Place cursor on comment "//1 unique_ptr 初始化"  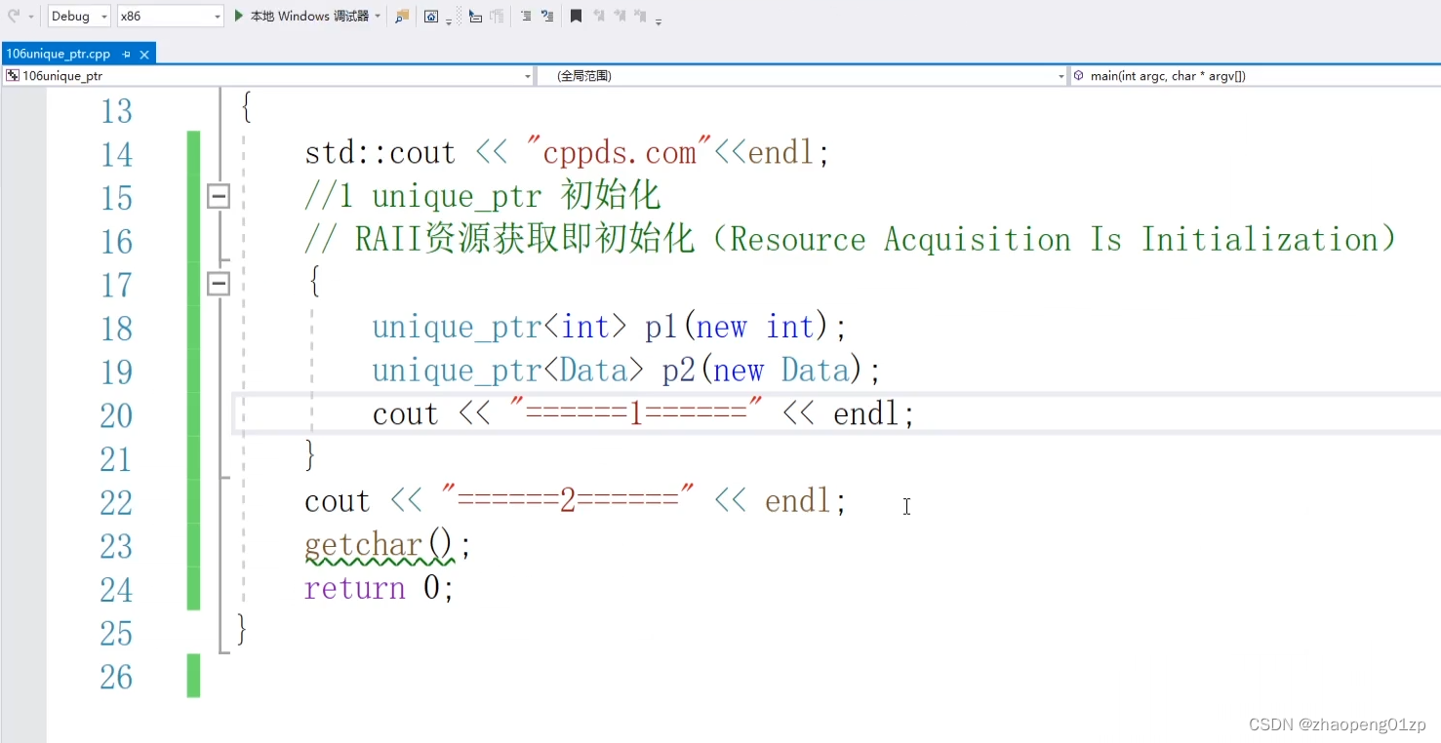pyautogui.click(x=483, y=196)
